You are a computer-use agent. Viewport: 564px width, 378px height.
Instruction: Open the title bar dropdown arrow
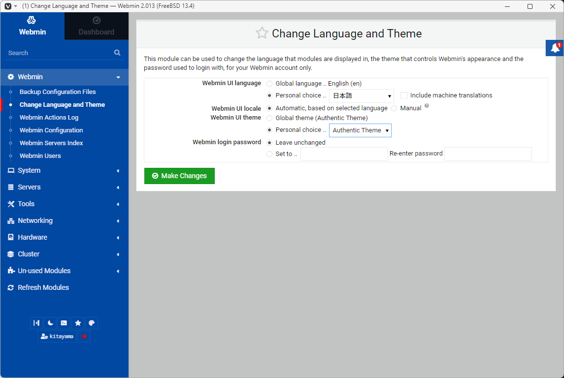point(15,6)
